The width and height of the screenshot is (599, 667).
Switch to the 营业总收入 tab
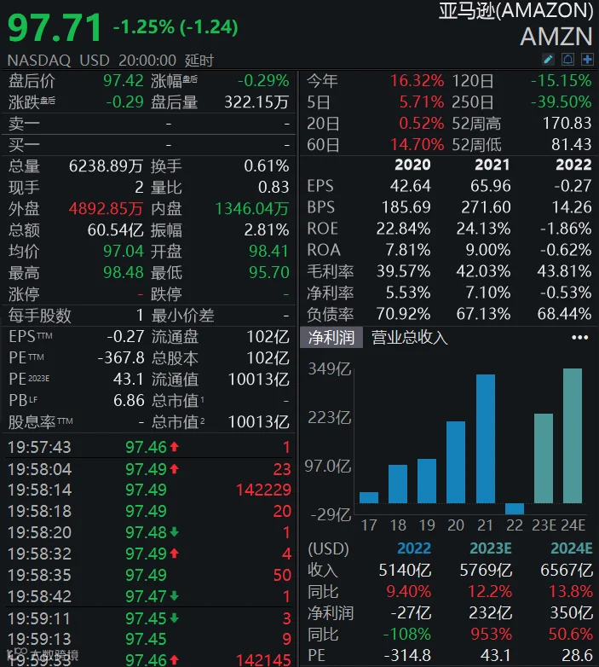pos(410,337)
